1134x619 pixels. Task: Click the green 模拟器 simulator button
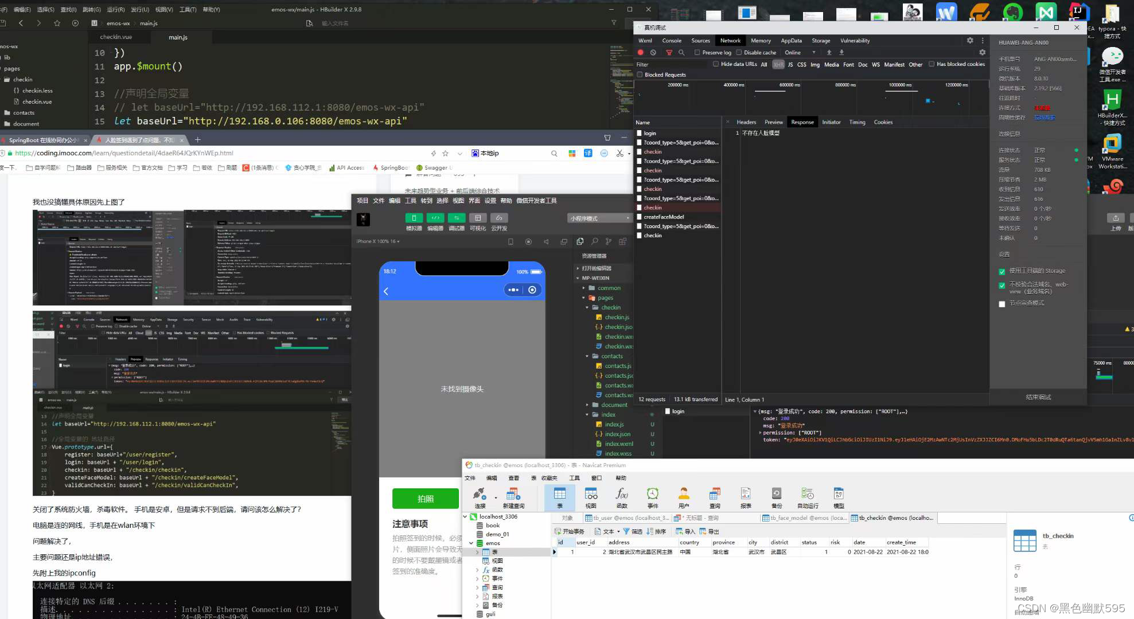(x=414, y=218)
